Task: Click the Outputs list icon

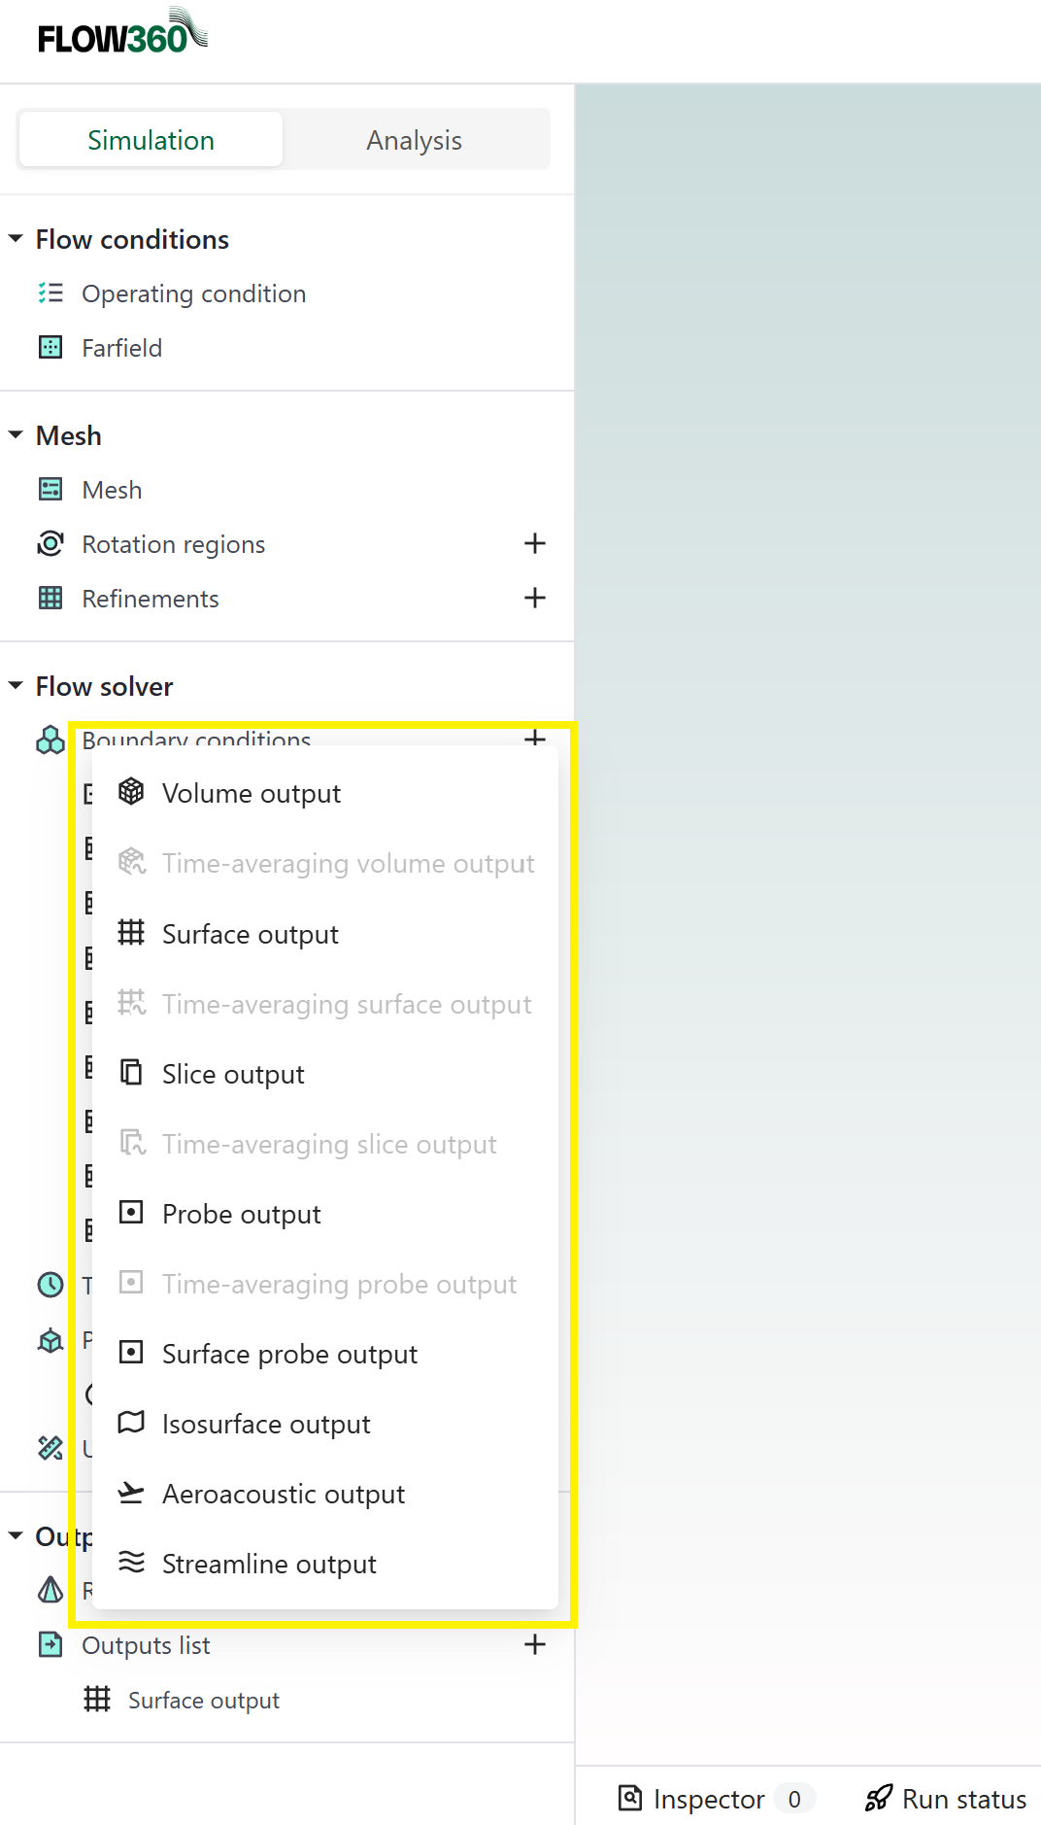Action: pos(50,1645)
